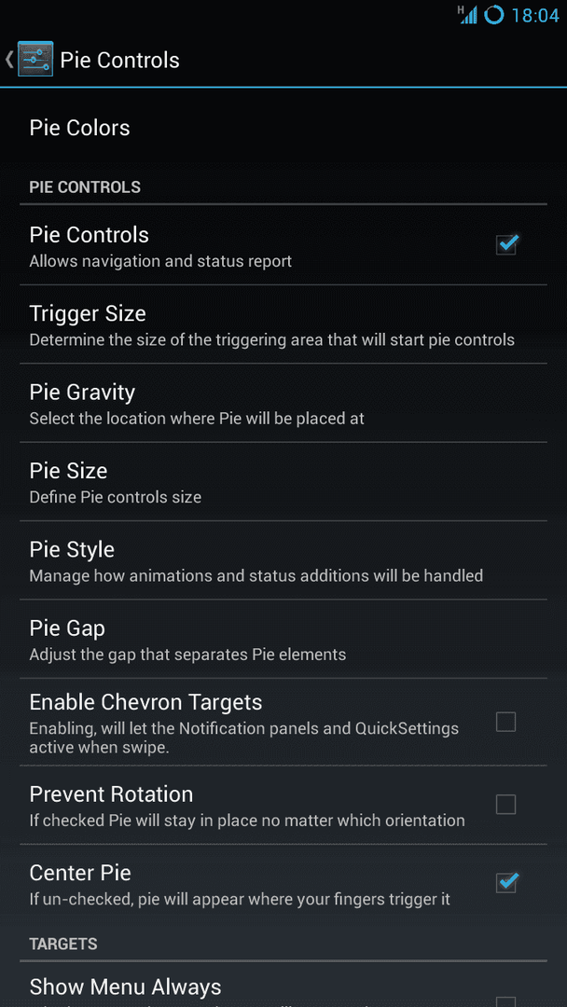The height and width of the screenshot is (1007, 567).
Task: Disable the Pie Controls checkbox
Action: coord(506,244)
